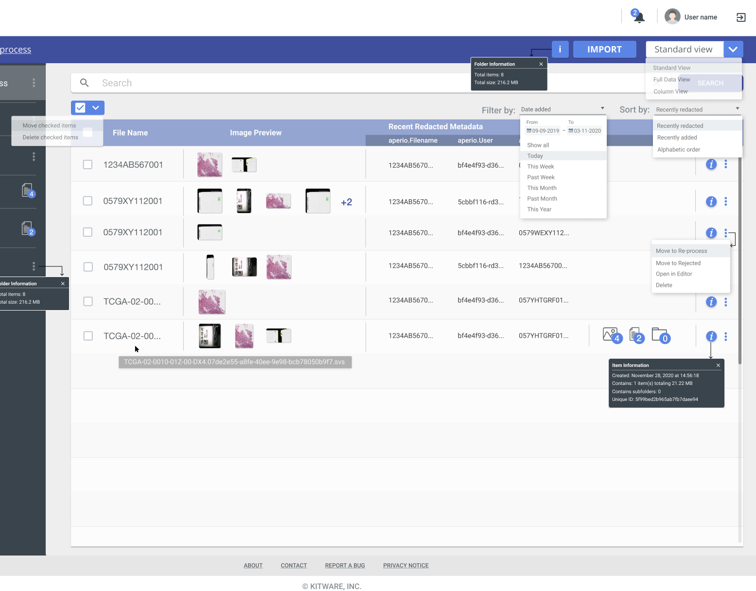The height and width of the screenshot is (591, 756).
Task: Open info icon beside 0579WEXY112 metadata
Action: click(x=711, y=233)
